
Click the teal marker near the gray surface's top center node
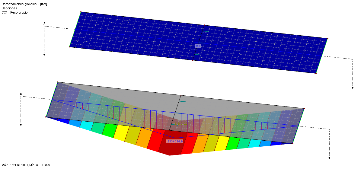pos(182,102)
